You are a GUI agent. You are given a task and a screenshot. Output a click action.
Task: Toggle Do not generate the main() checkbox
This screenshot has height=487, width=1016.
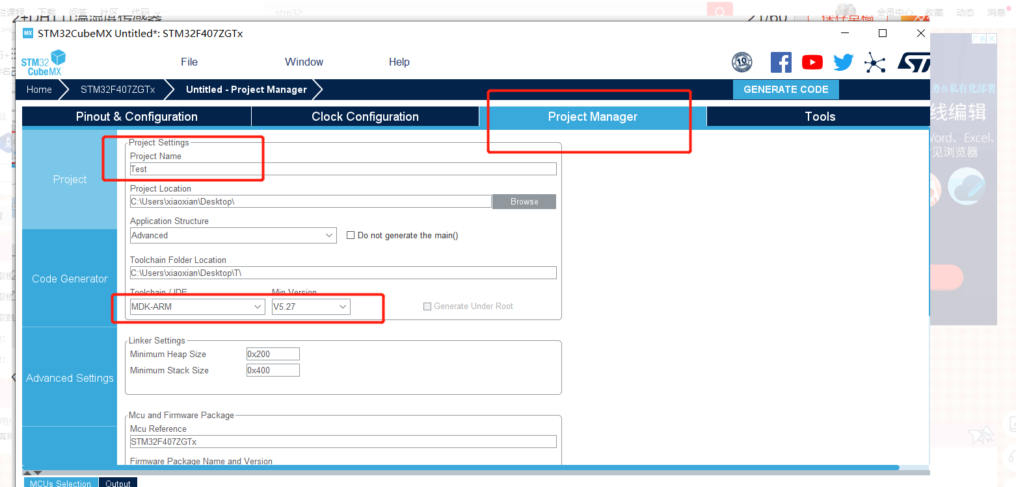click(x=351, y=235)
